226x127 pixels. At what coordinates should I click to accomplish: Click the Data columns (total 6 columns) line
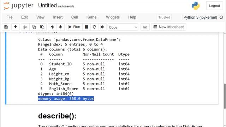click(72, 49)
